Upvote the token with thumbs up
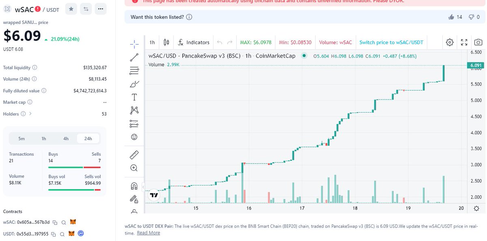 tap(451, 17)
